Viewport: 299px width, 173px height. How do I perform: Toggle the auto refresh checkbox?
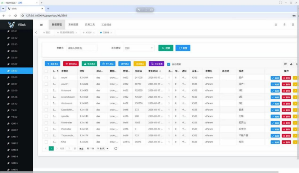pyautogui.click(x=168, y=64)
